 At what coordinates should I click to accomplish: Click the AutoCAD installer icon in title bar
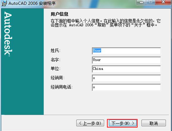(4, 3)
